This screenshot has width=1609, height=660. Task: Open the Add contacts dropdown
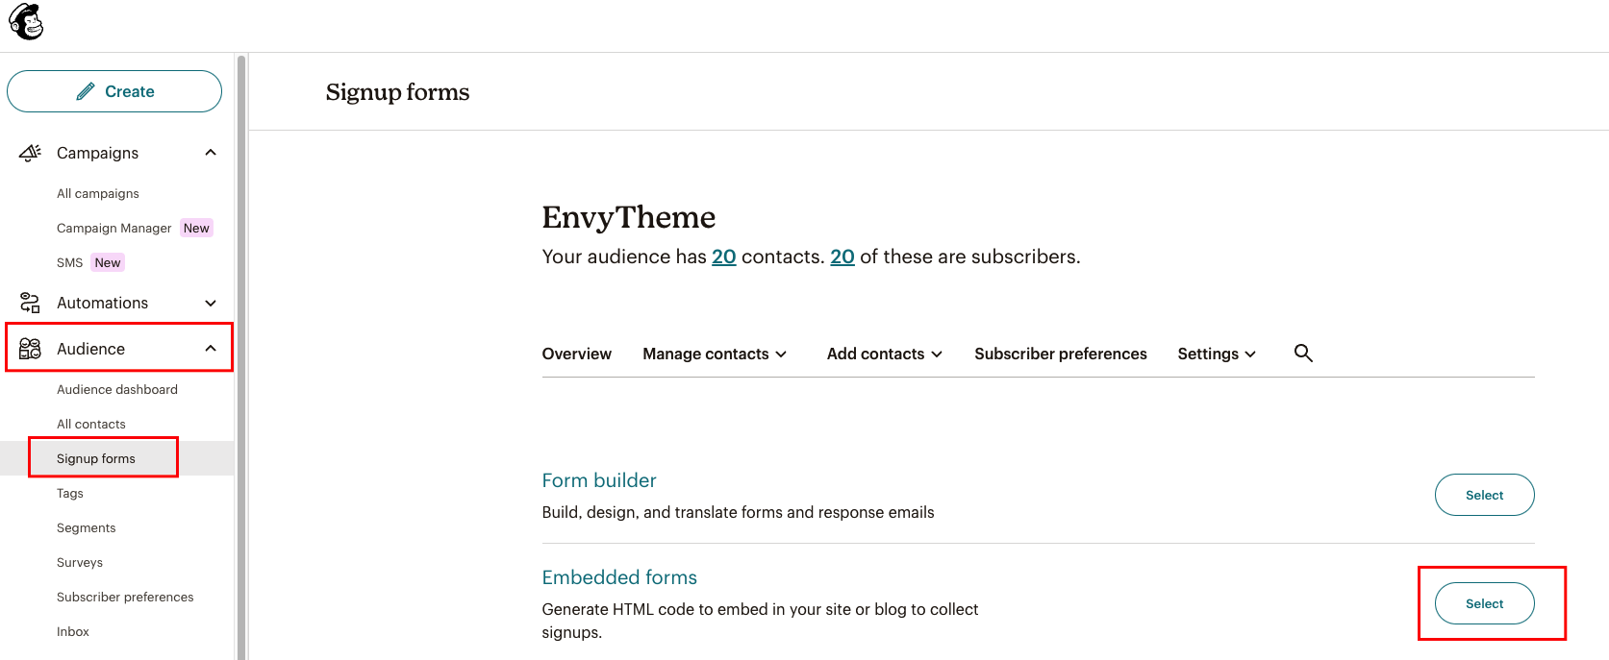pos(883,354)
